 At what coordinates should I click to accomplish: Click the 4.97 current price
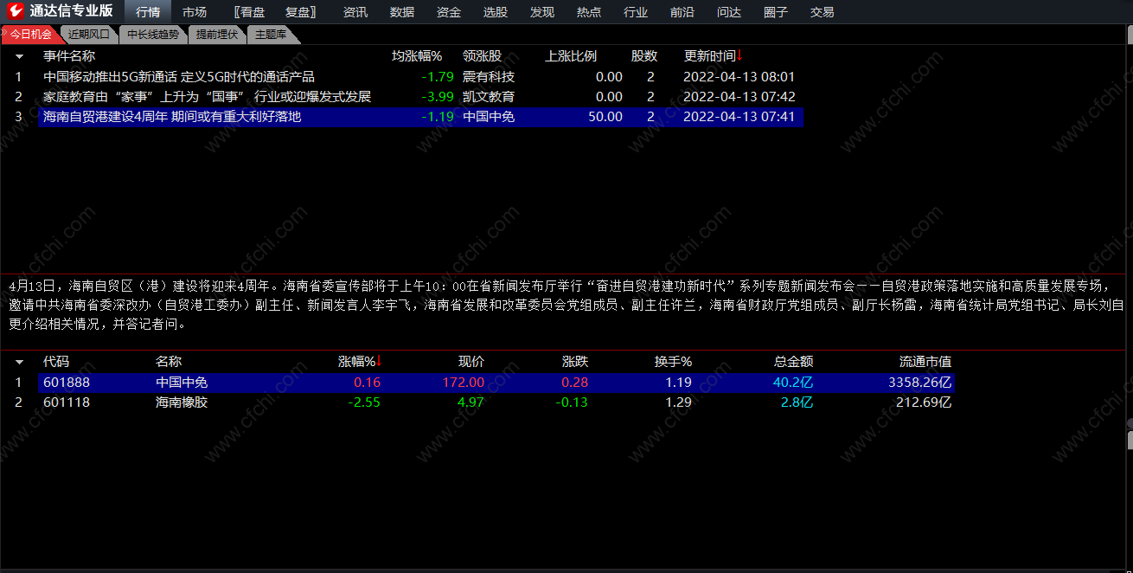click(471, 402)
